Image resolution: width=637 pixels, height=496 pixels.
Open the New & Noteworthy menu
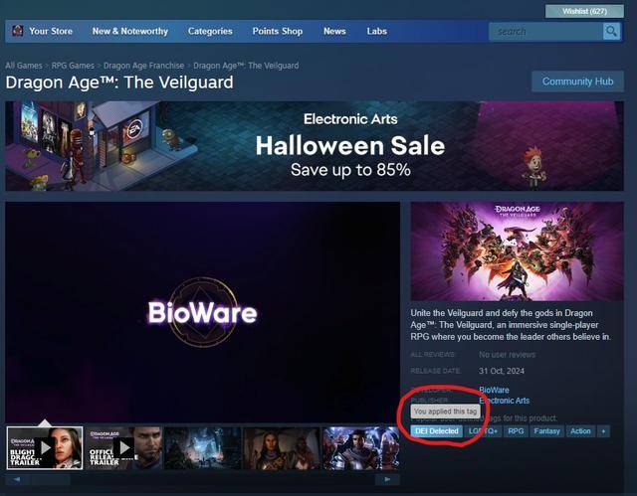(x=130, y=31)
